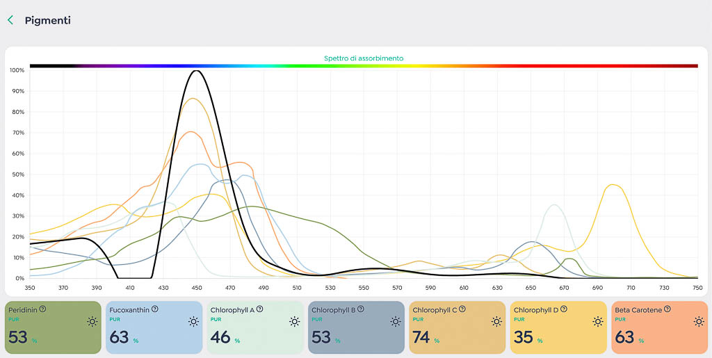This screenshot has height=358, width=712.
Task: Toggle the sun icon on Beta Carotene card
Action: click(x=698, y=321)
